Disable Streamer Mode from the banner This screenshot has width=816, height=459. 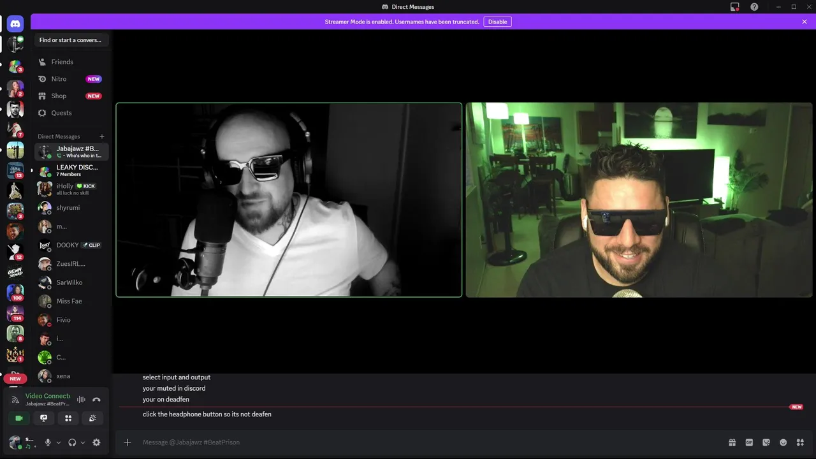click(497, 22)
